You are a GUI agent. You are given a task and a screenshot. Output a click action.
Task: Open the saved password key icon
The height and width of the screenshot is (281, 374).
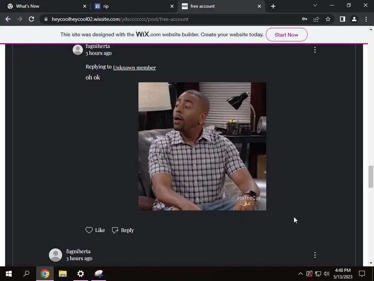(x=305, y=19)
